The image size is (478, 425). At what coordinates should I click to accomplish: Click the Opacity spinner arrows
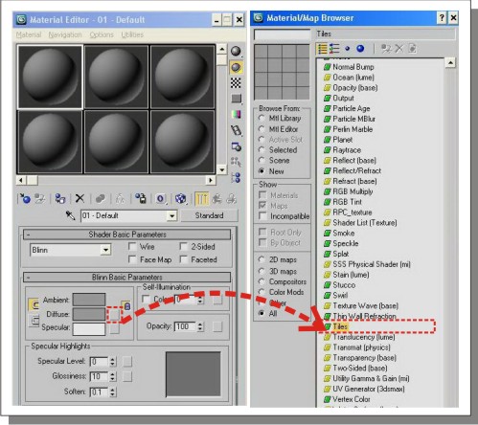(200, 326)
